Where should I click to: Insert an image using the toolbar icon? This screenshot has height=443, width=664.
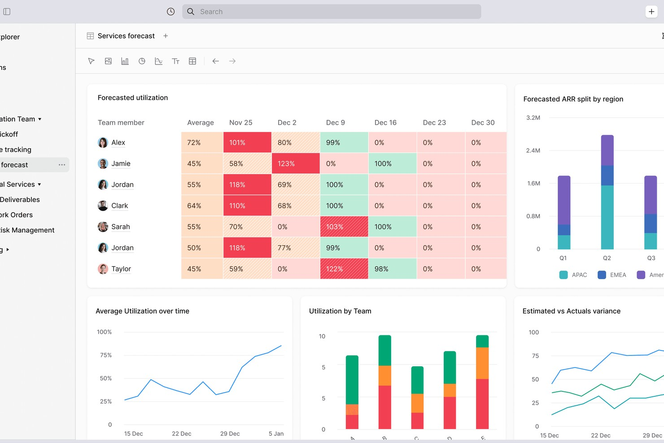[x=108, y=61]
